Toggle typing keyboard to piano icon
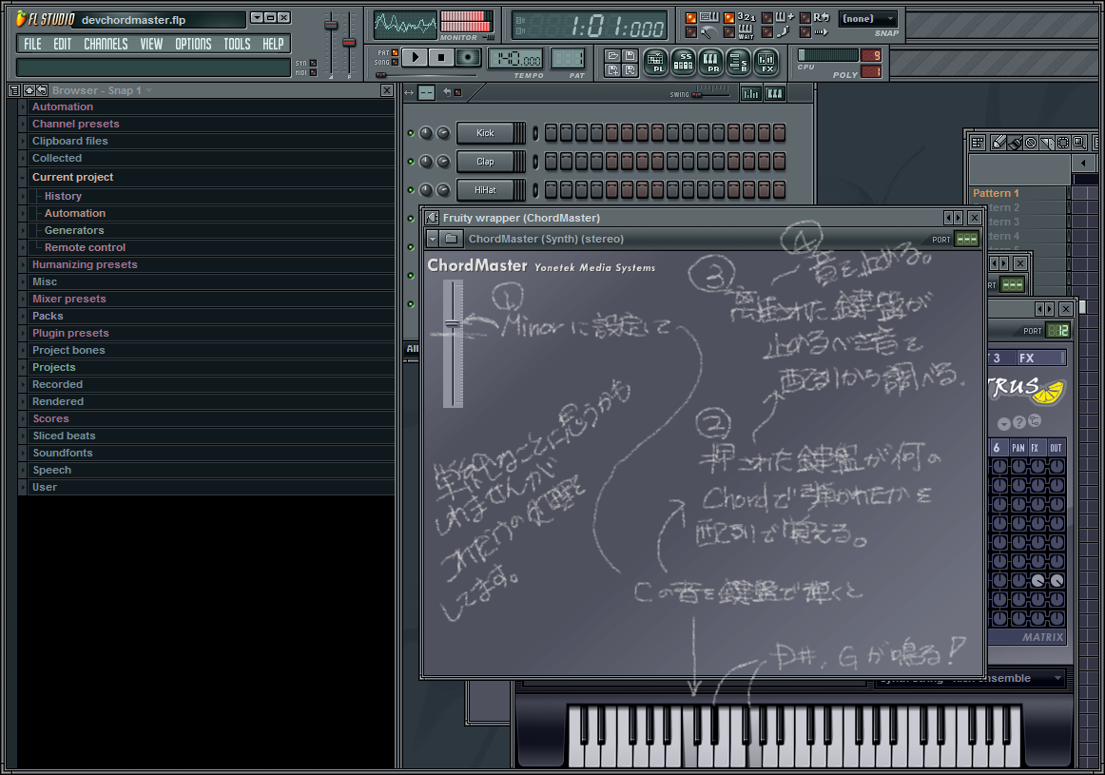This screenshot has height=775, width=1105. click(709, 17)
